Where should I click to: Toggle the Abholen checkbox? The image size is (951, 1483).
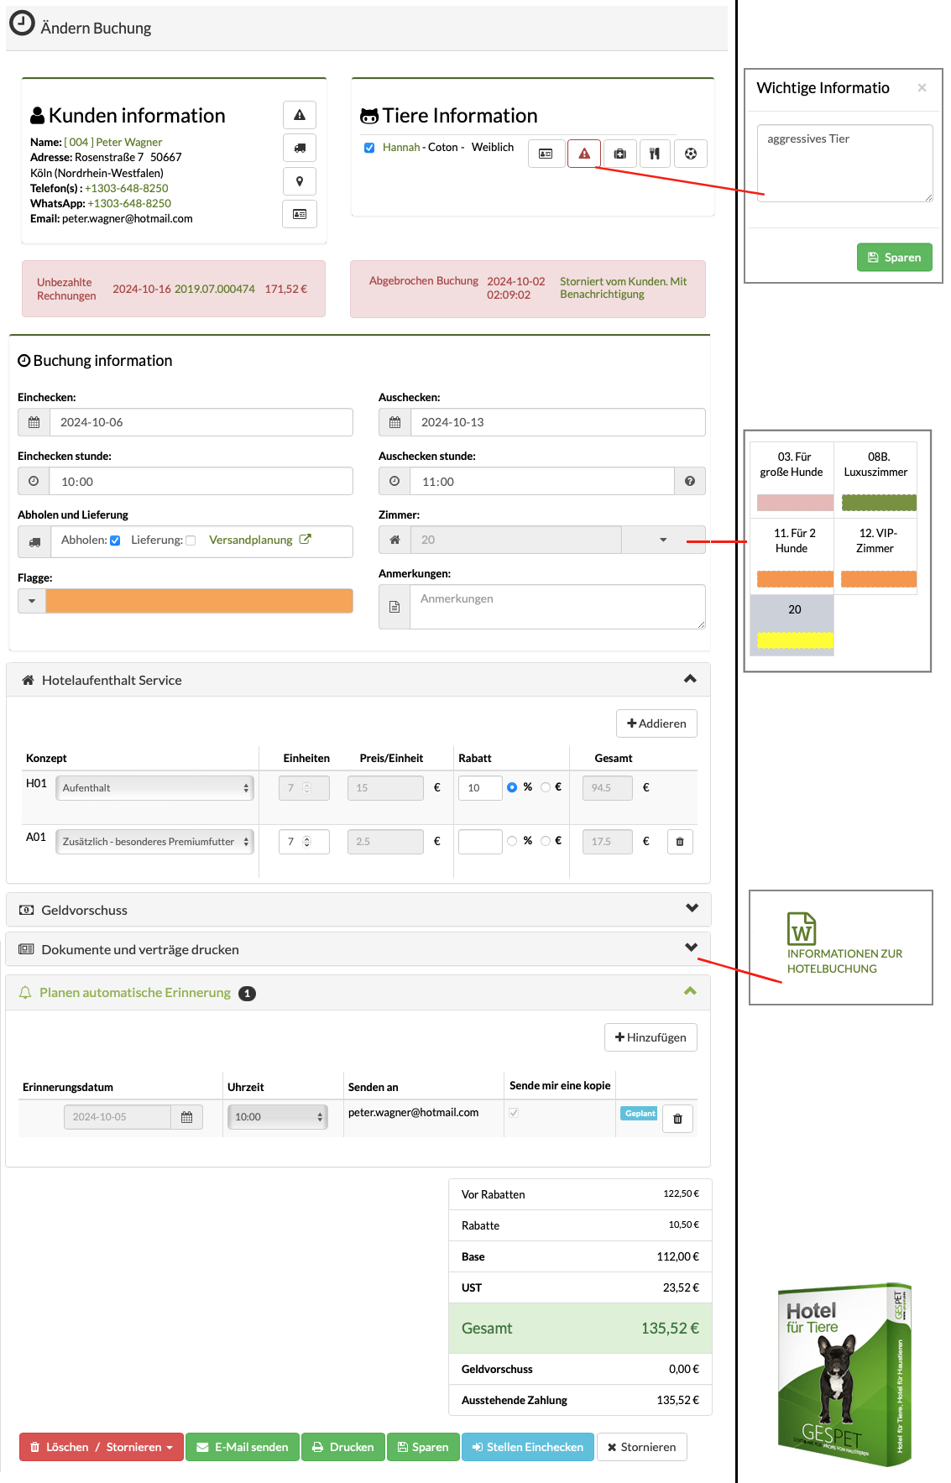point(115,540)
